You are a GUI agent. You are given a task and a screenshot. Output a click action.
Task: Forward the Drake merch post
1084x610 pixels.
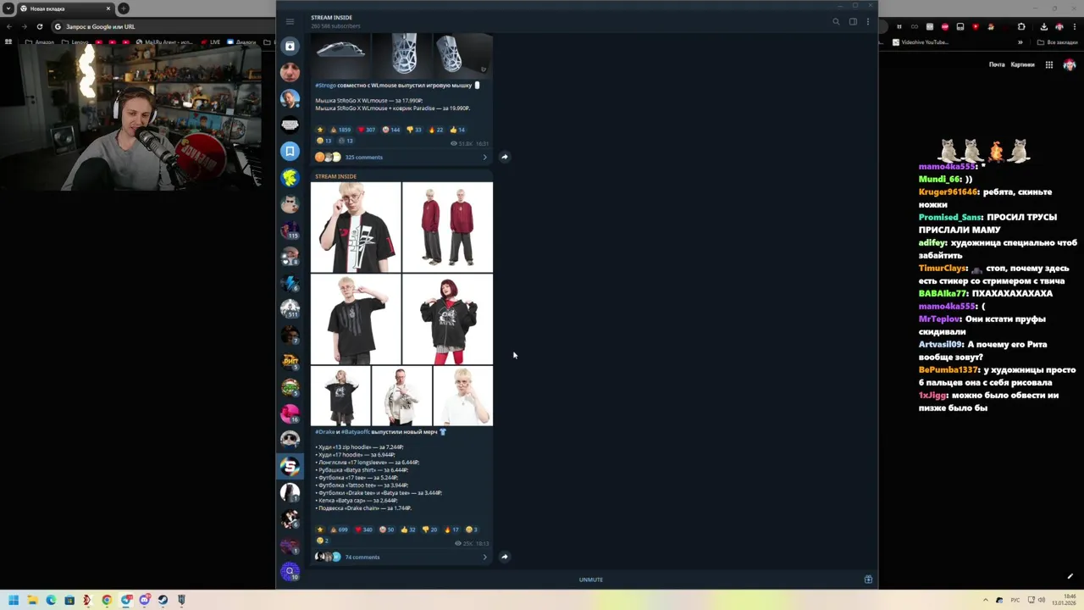pos(504,557)
